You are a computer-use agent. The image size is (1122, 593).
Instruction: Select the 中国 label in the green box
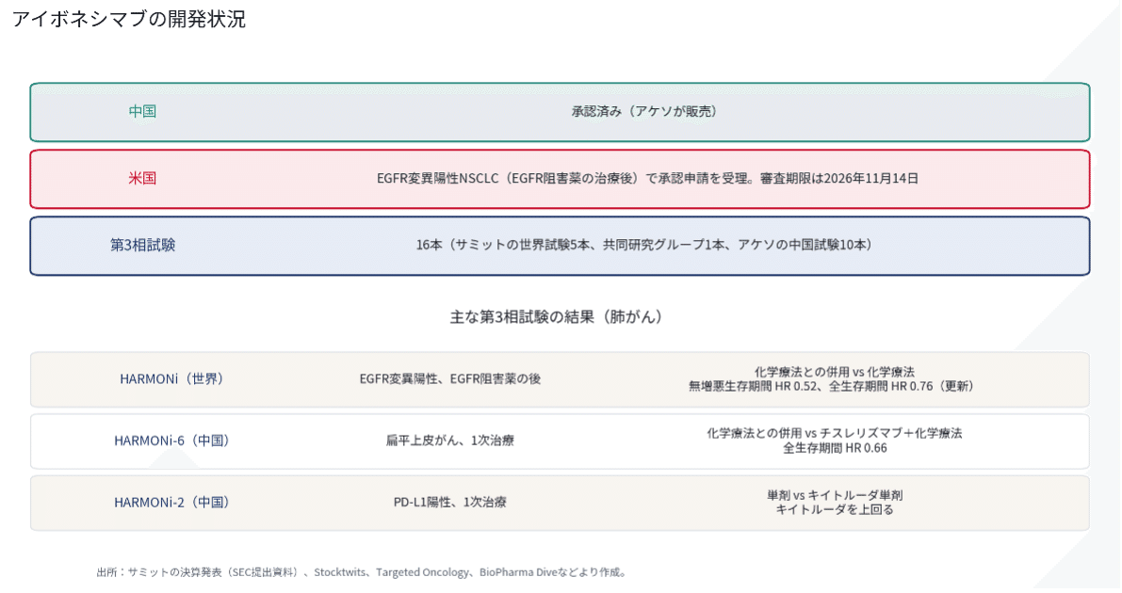(142, 112)
